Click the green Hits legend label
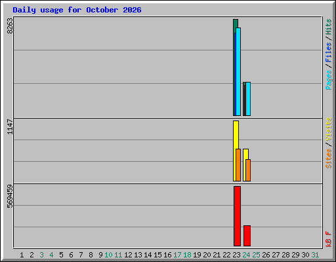The width and height of the screenshot is (336, 262). [x=329, y=27]
